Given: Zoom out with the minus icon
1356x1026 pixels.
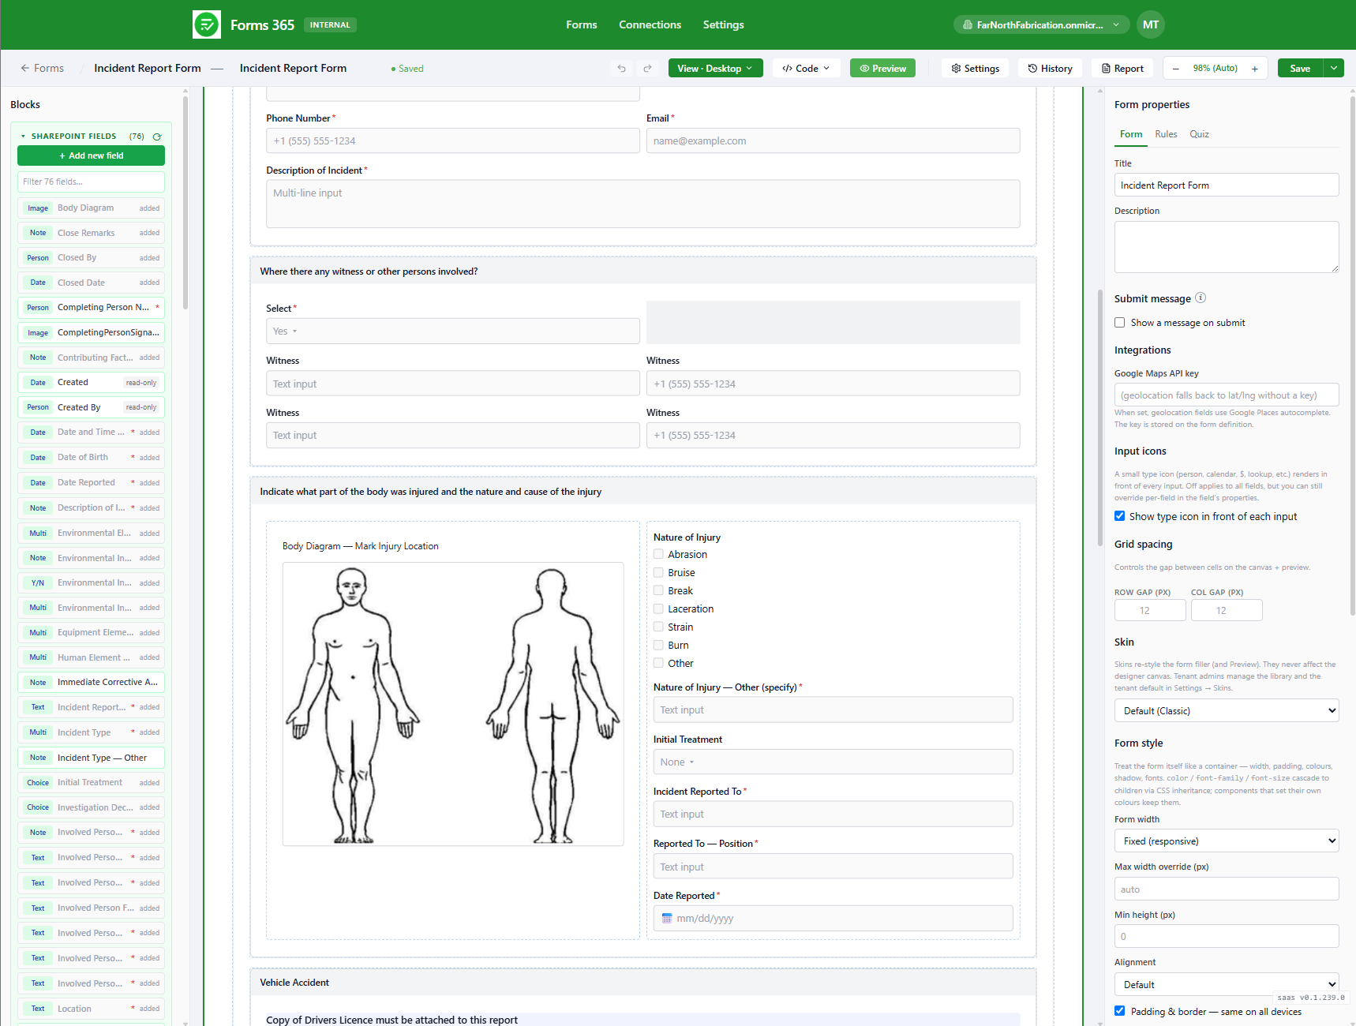Looking at the screenshot, I should point(1176,69).
